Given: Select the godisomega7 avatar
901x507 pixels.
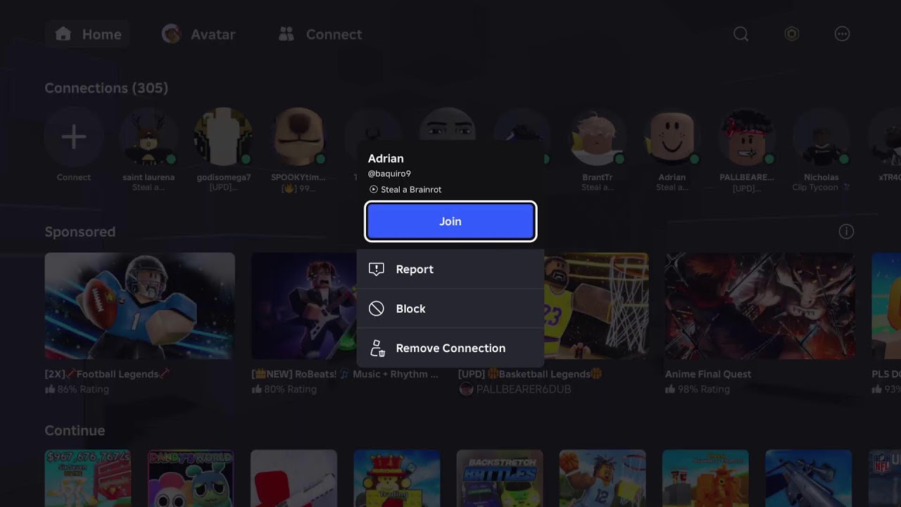Looking at the screenshot, I should tap(224, 137).
